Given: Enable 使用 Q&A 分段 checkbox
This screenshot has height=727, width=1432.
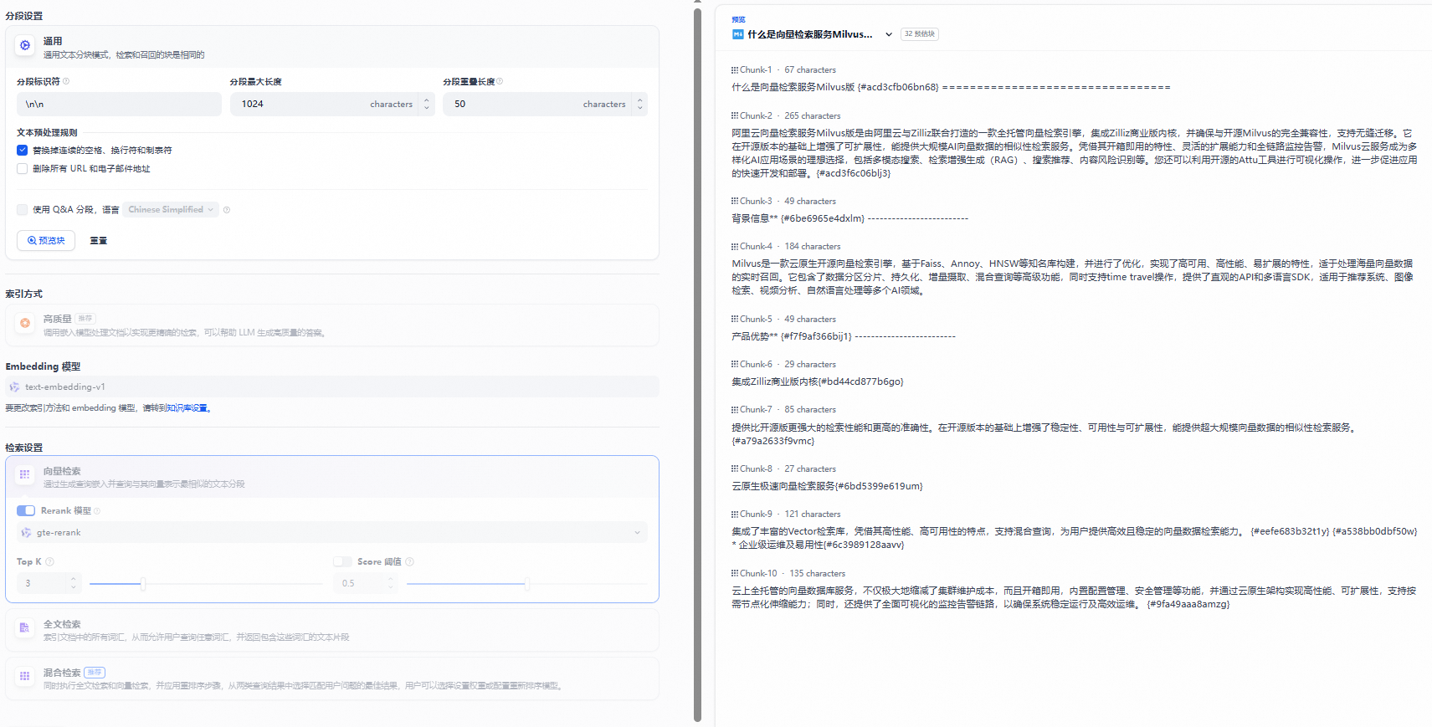Looking at the screenshot, I should click(x=23, y=210).
